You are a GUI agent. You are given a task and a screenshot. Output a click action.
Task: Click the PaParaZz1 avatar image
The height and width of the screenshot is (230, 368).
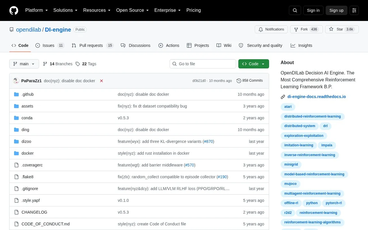tap(16, 81)
